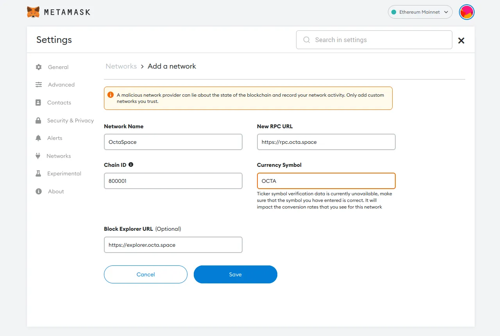Click the Security & Privacy lock icon
500x336 pixels.
coord(38,120)
